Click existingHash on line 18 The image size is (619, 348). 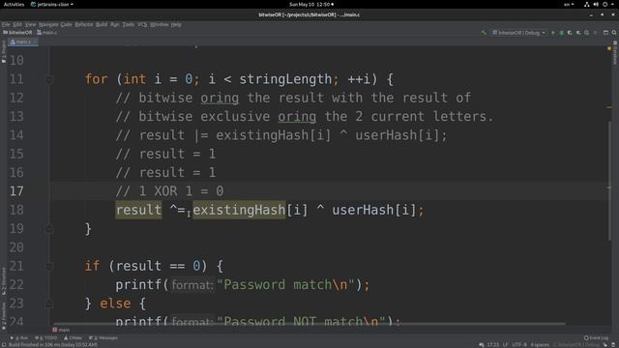point(239,210)
